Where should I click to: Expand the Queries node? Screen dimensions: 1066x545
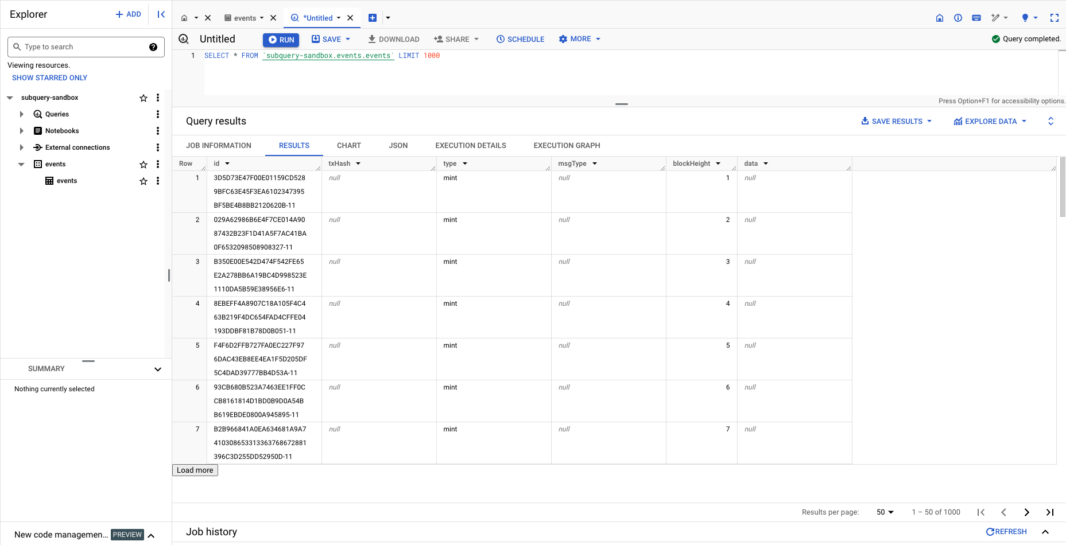22,114
